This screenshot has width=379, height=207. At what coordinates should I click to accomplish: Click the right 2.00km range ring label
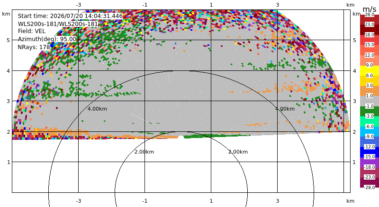point(238,152)
